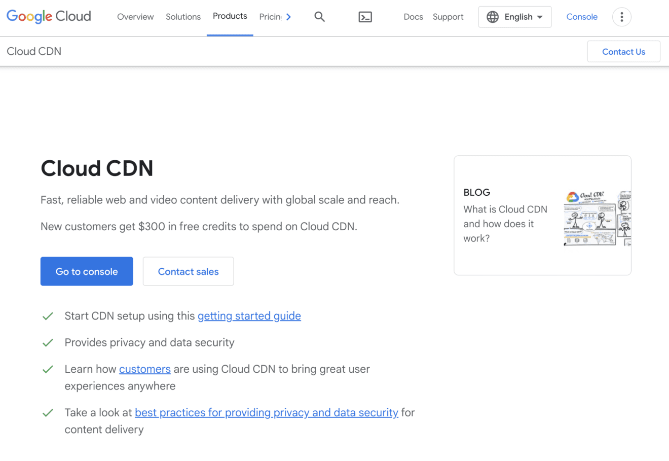The height and width of the screenshot is (461, 669).
Task: Switch to the Products tab
Action: [230, 16]
